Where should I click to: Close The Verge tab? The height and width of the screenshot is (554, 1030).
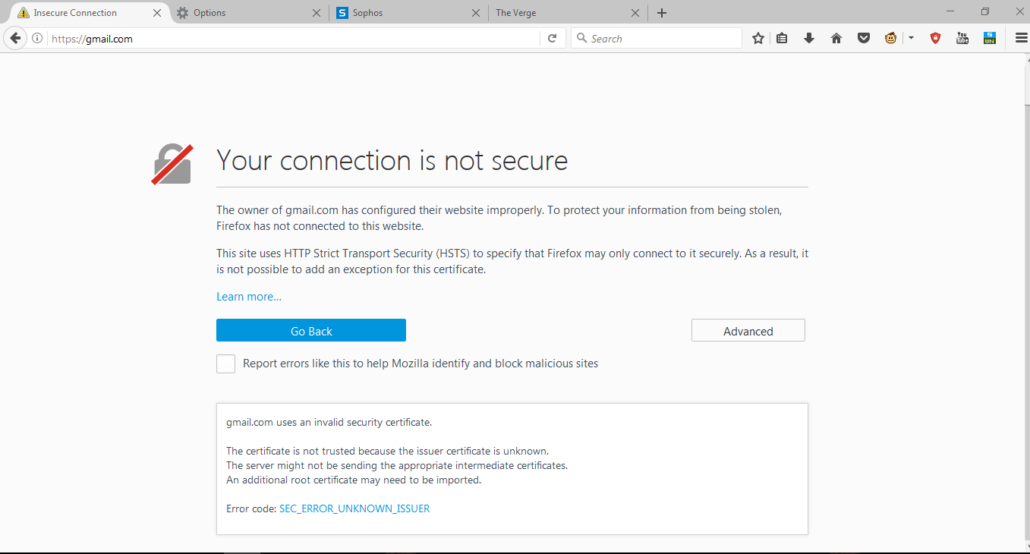tap(635, 13)
